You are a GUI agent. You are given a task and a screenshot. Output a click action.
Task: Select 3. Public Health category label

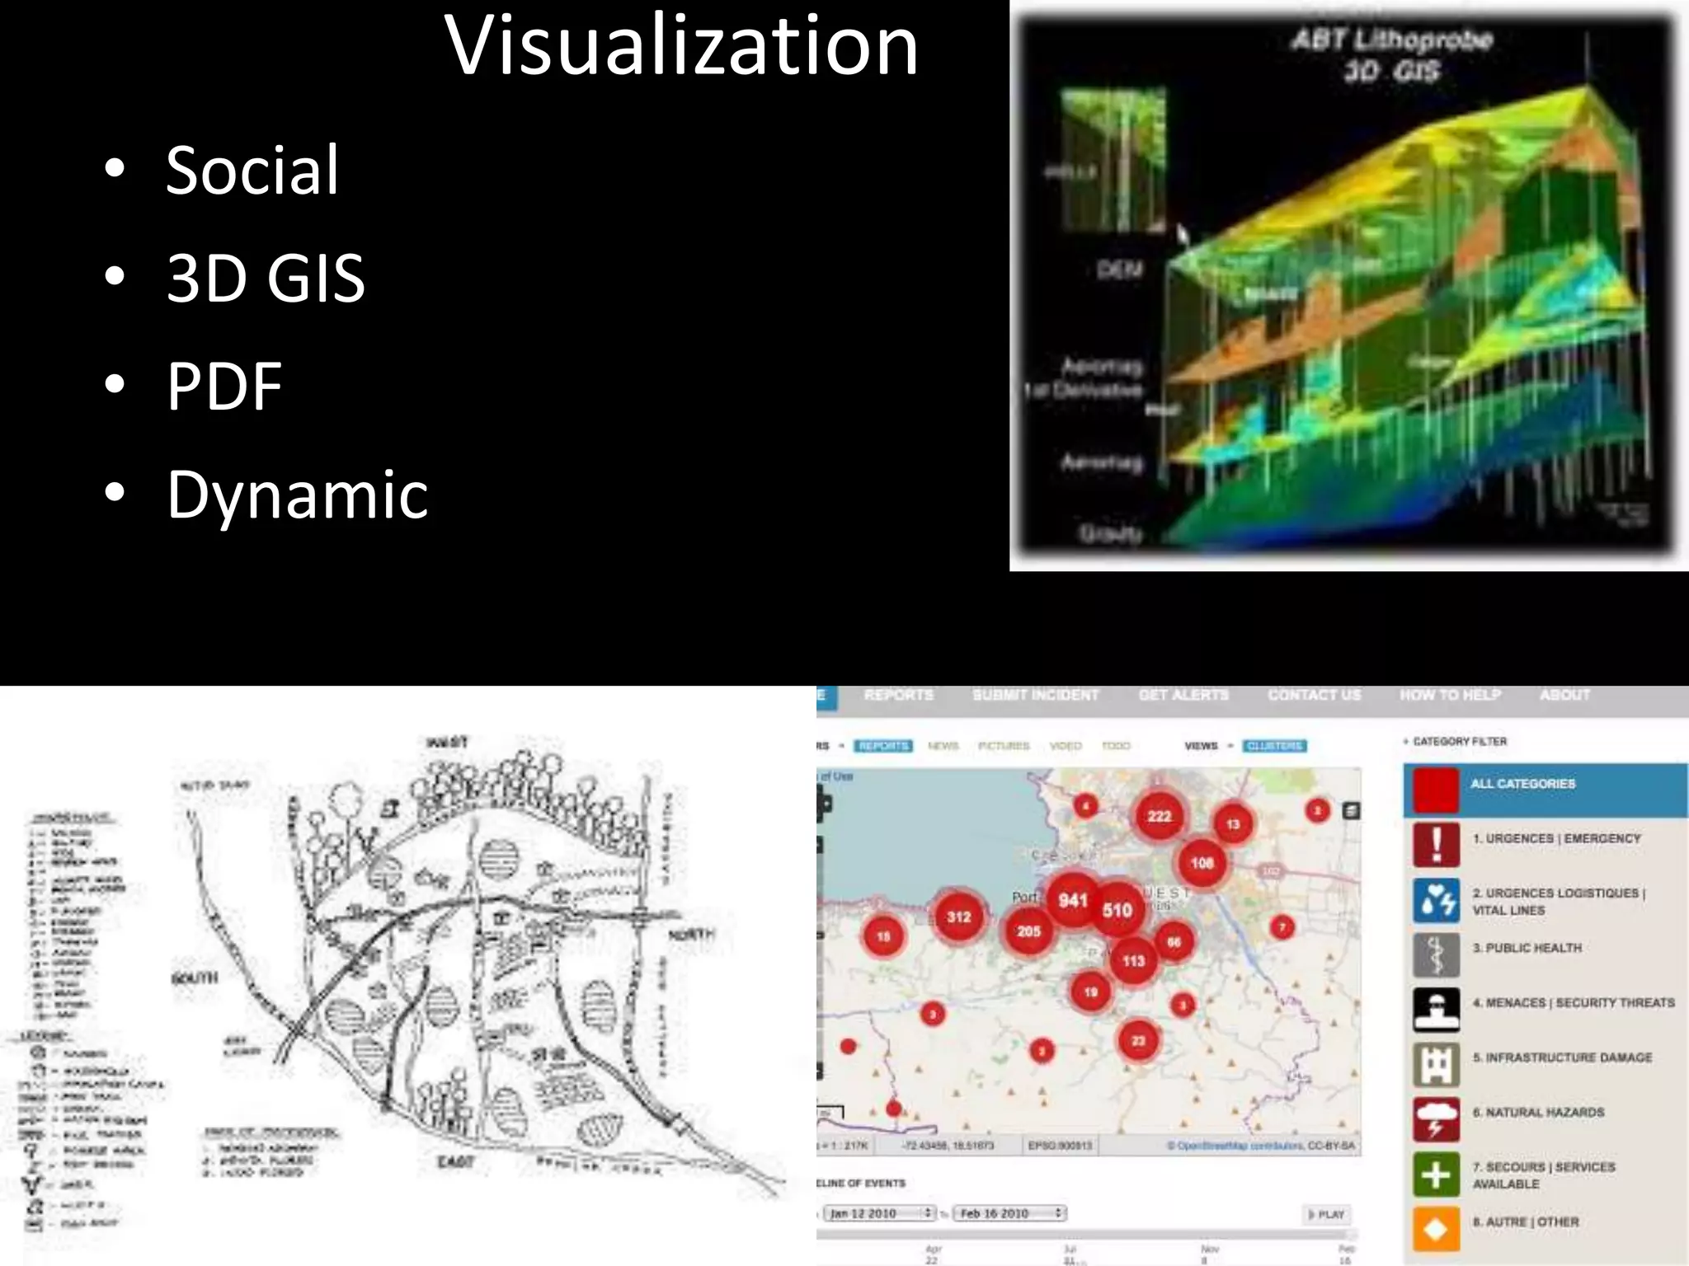[x=1527, y=948]
